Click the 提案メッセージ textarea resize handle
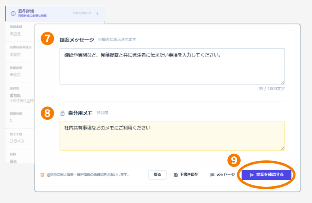The height and width of the screenshot is (203, 312). pos(282,82)
